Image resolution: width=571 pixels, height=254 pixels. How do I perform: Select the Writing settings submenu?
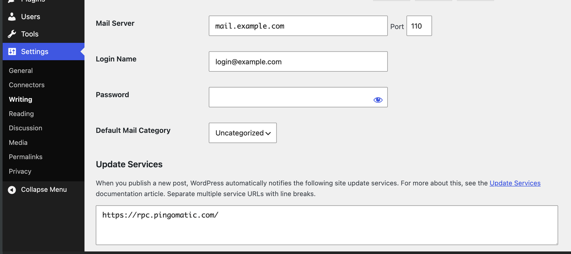pyautogui.click(x=21, y=100)
